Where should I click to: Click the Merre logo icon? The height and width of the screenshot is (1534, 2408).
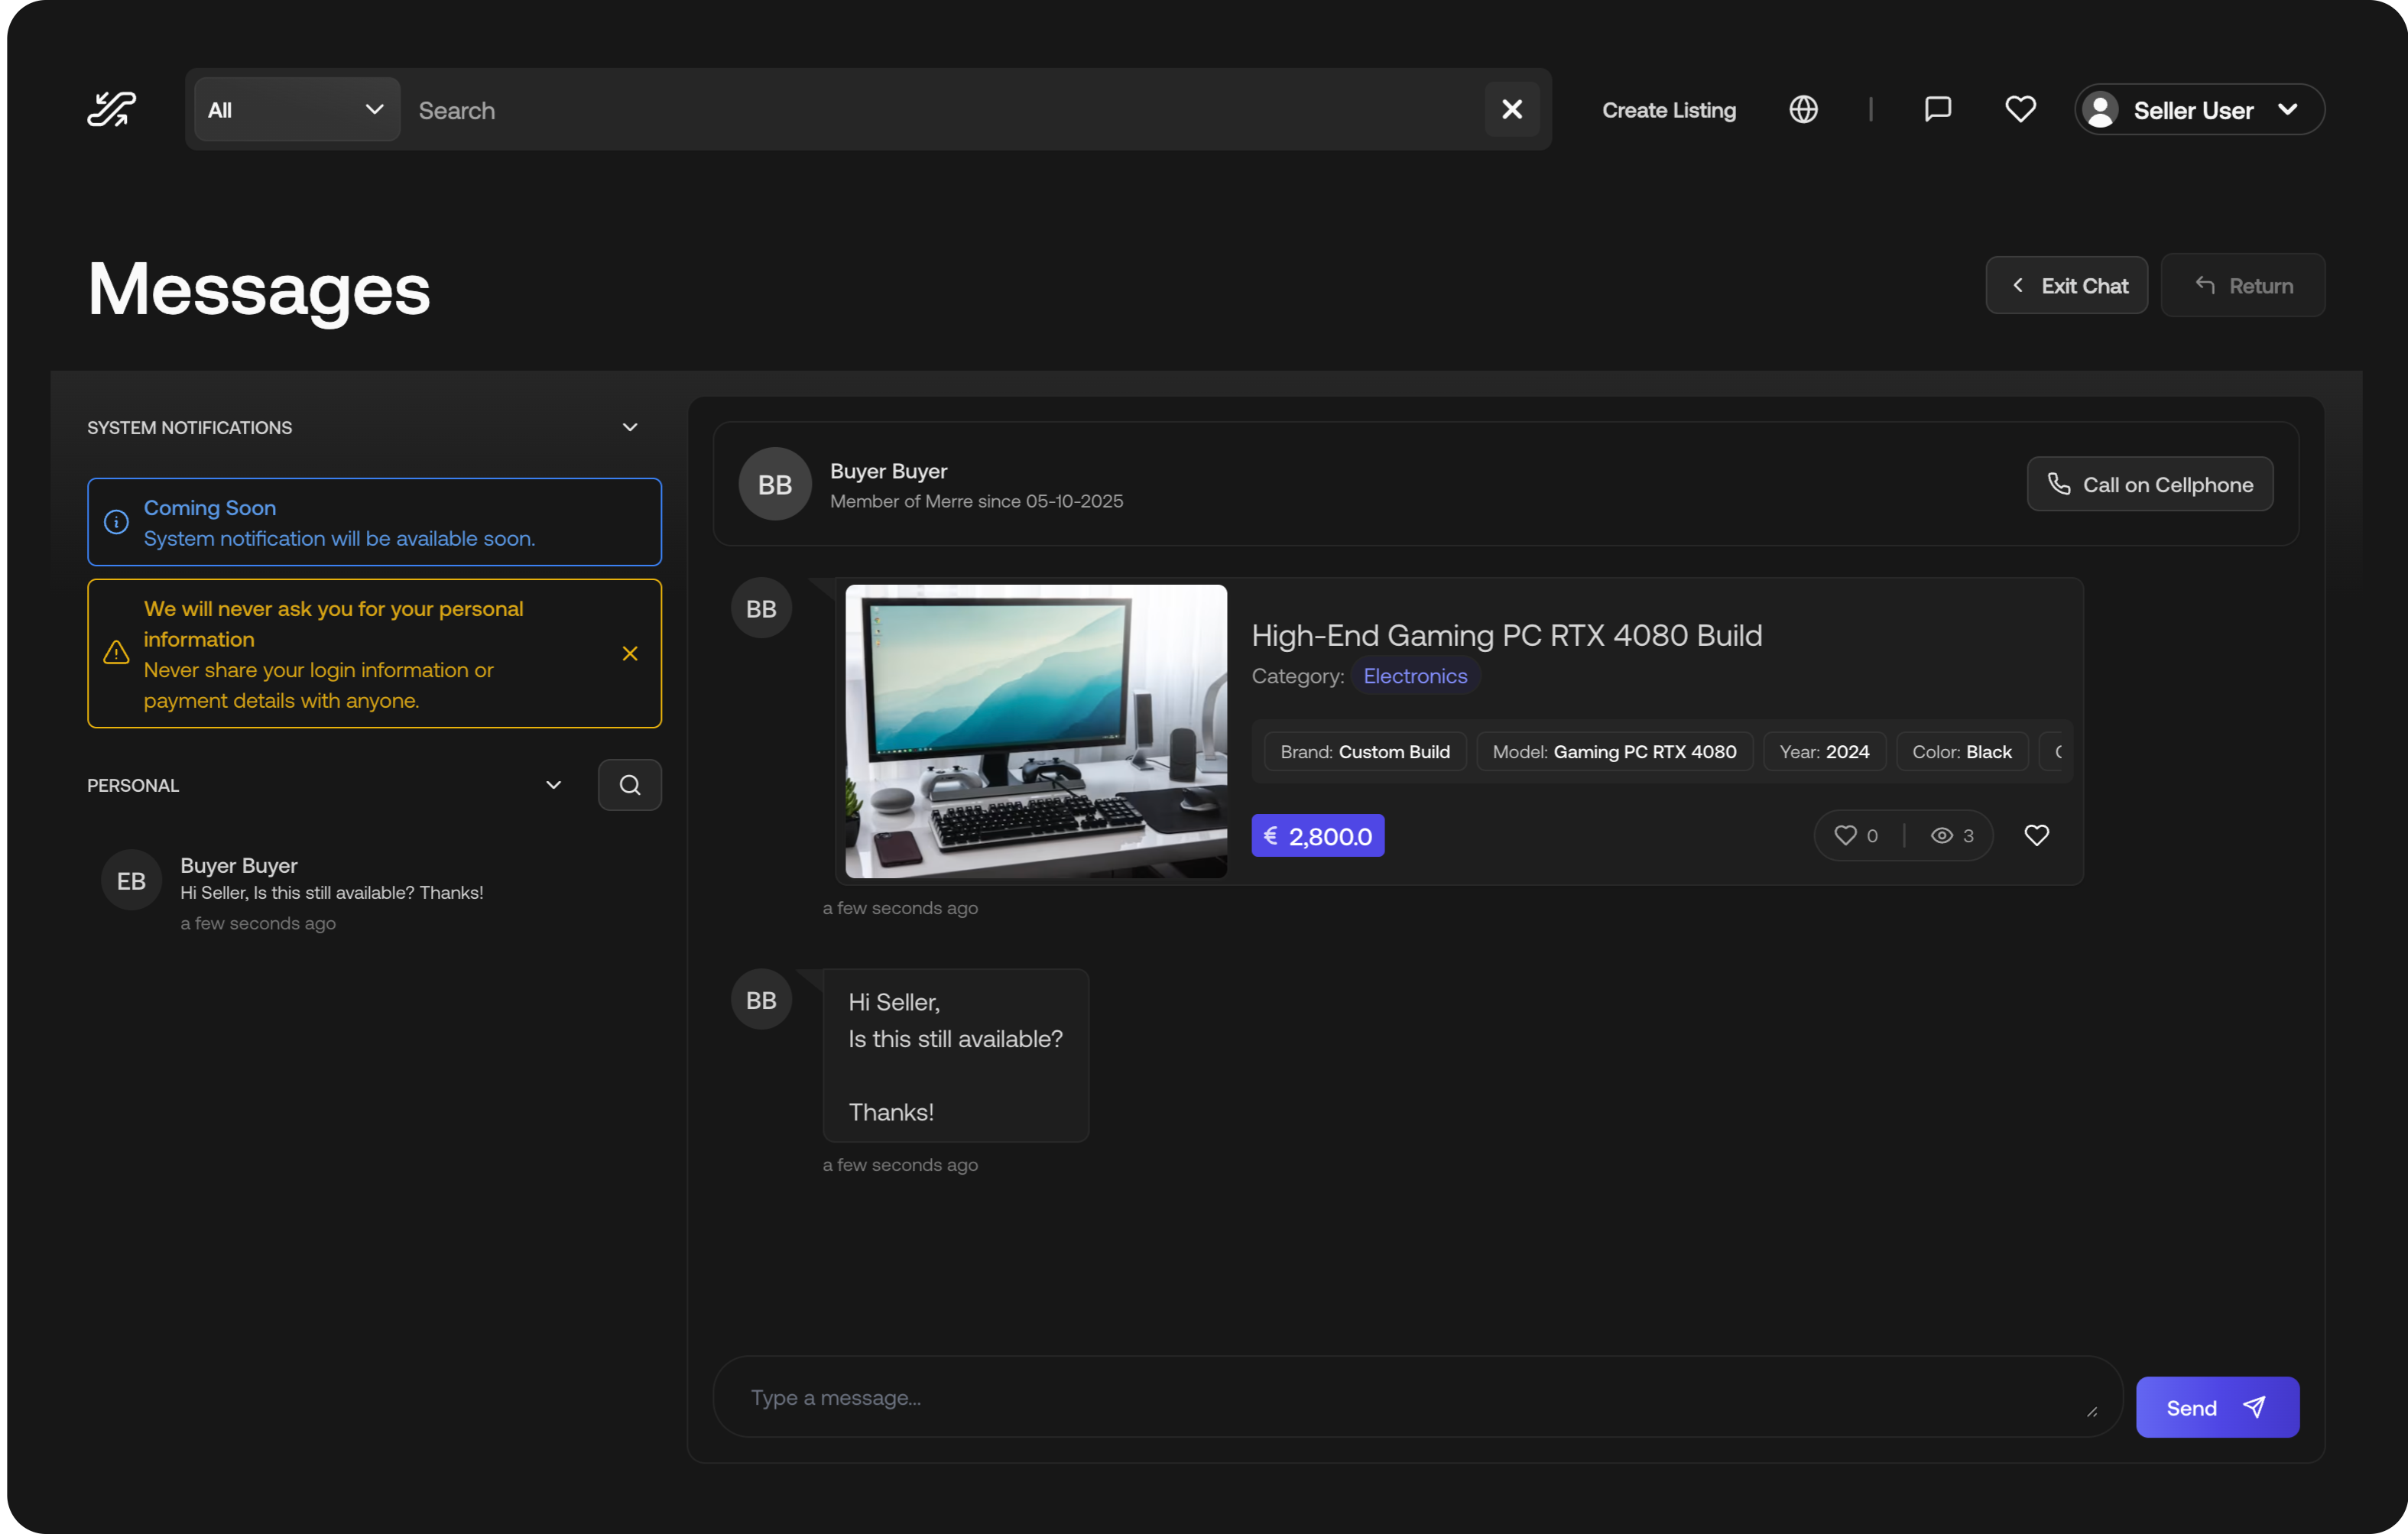[111, 109]
